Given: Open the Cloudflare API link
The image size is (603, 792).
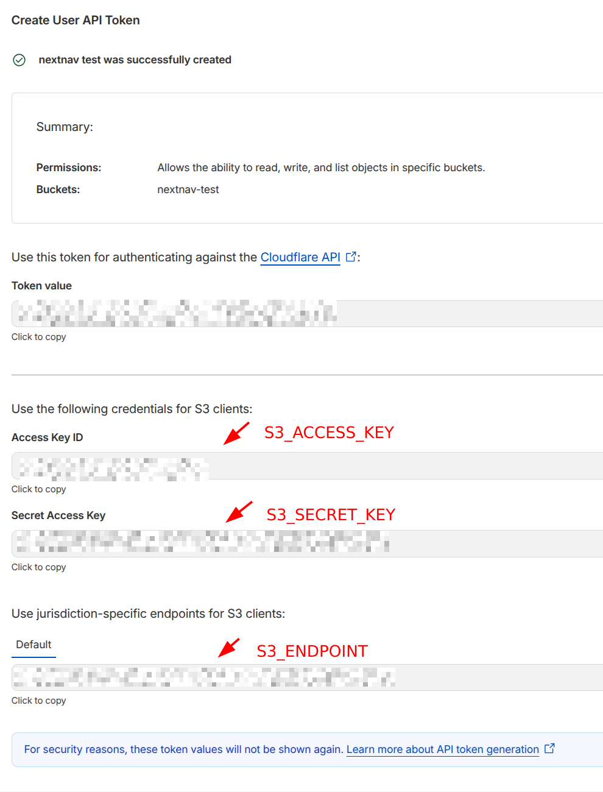Looking at the screenshot, I should click(300, 257).
